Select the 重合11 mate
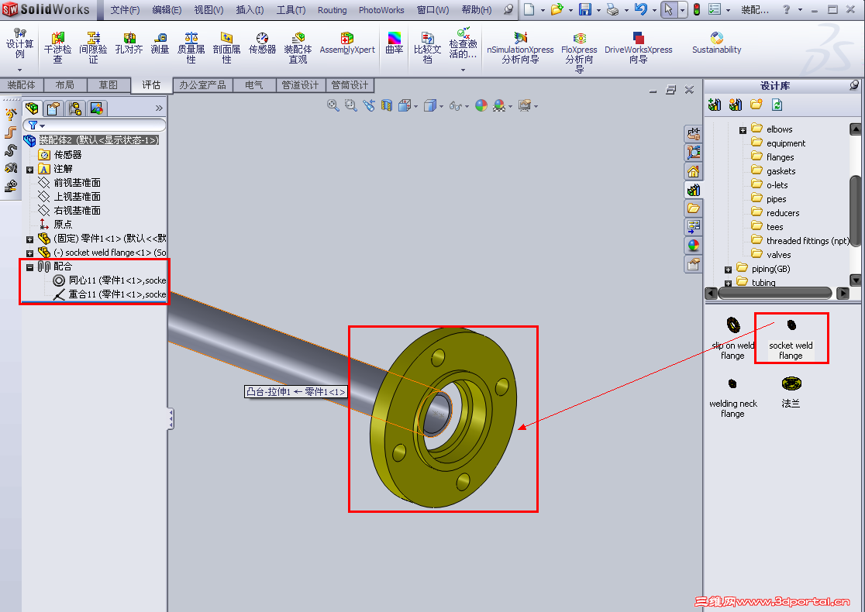The width and height of the screenshot is (865, 612). [110, 295]
